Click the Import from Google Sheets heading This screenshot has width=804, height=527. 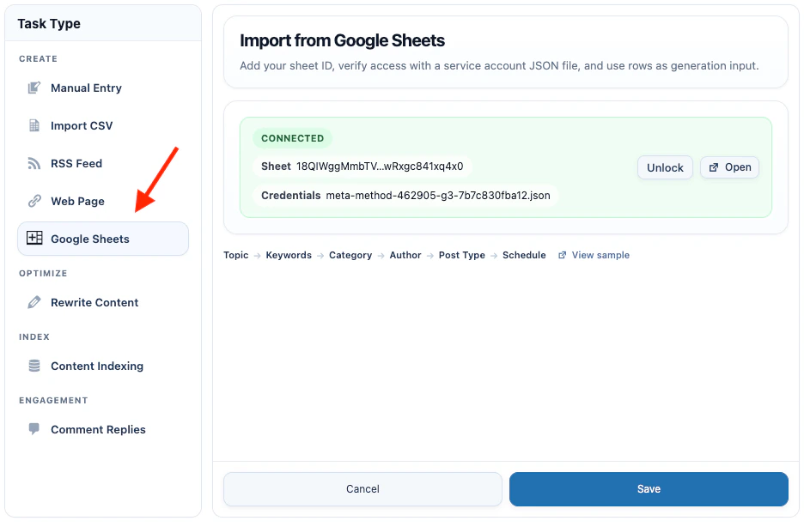pyautogui.click(x=342, y=40)
